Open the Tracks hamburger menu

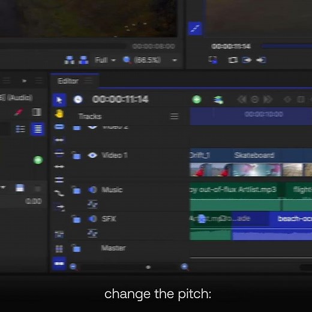click(174, 116)
